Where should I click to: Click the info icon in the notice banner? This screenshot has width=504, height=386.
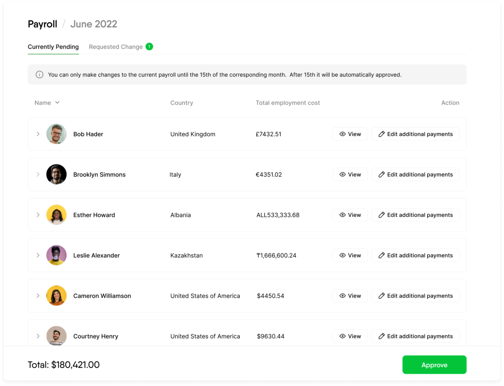[x=39, y=74]
